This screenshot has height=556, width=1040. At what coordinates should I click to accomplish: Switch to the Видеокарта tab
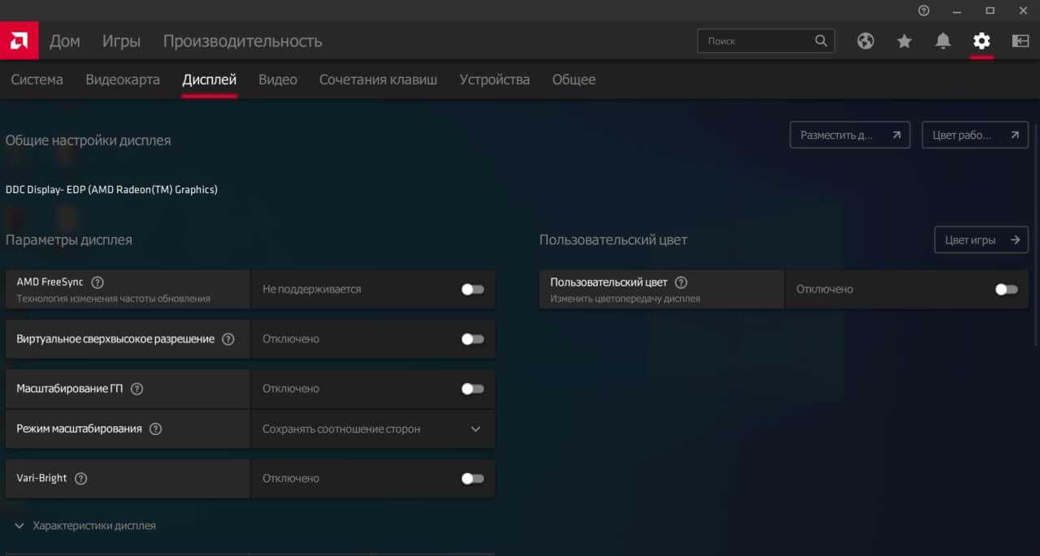(x=123, y=80)
